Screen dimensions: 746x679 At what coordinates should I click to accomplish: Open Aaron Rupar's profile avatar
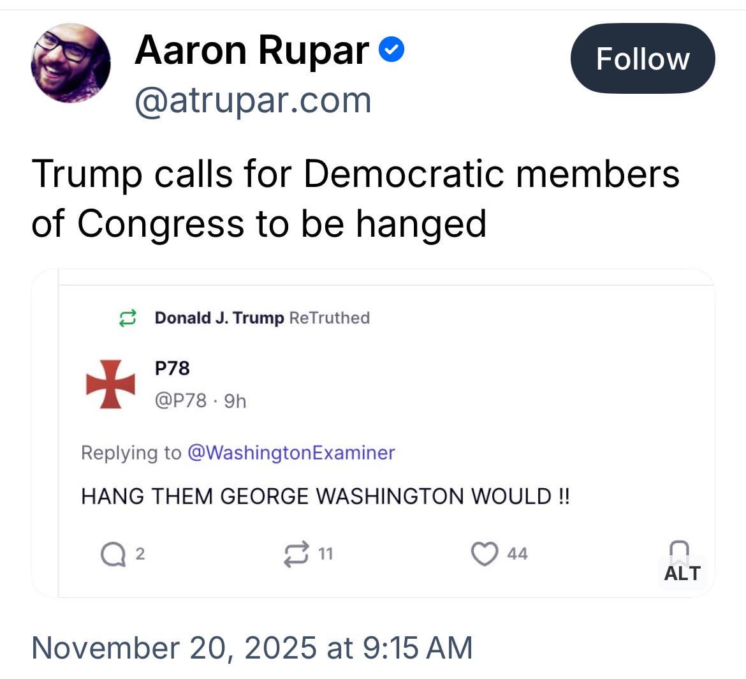70,63
